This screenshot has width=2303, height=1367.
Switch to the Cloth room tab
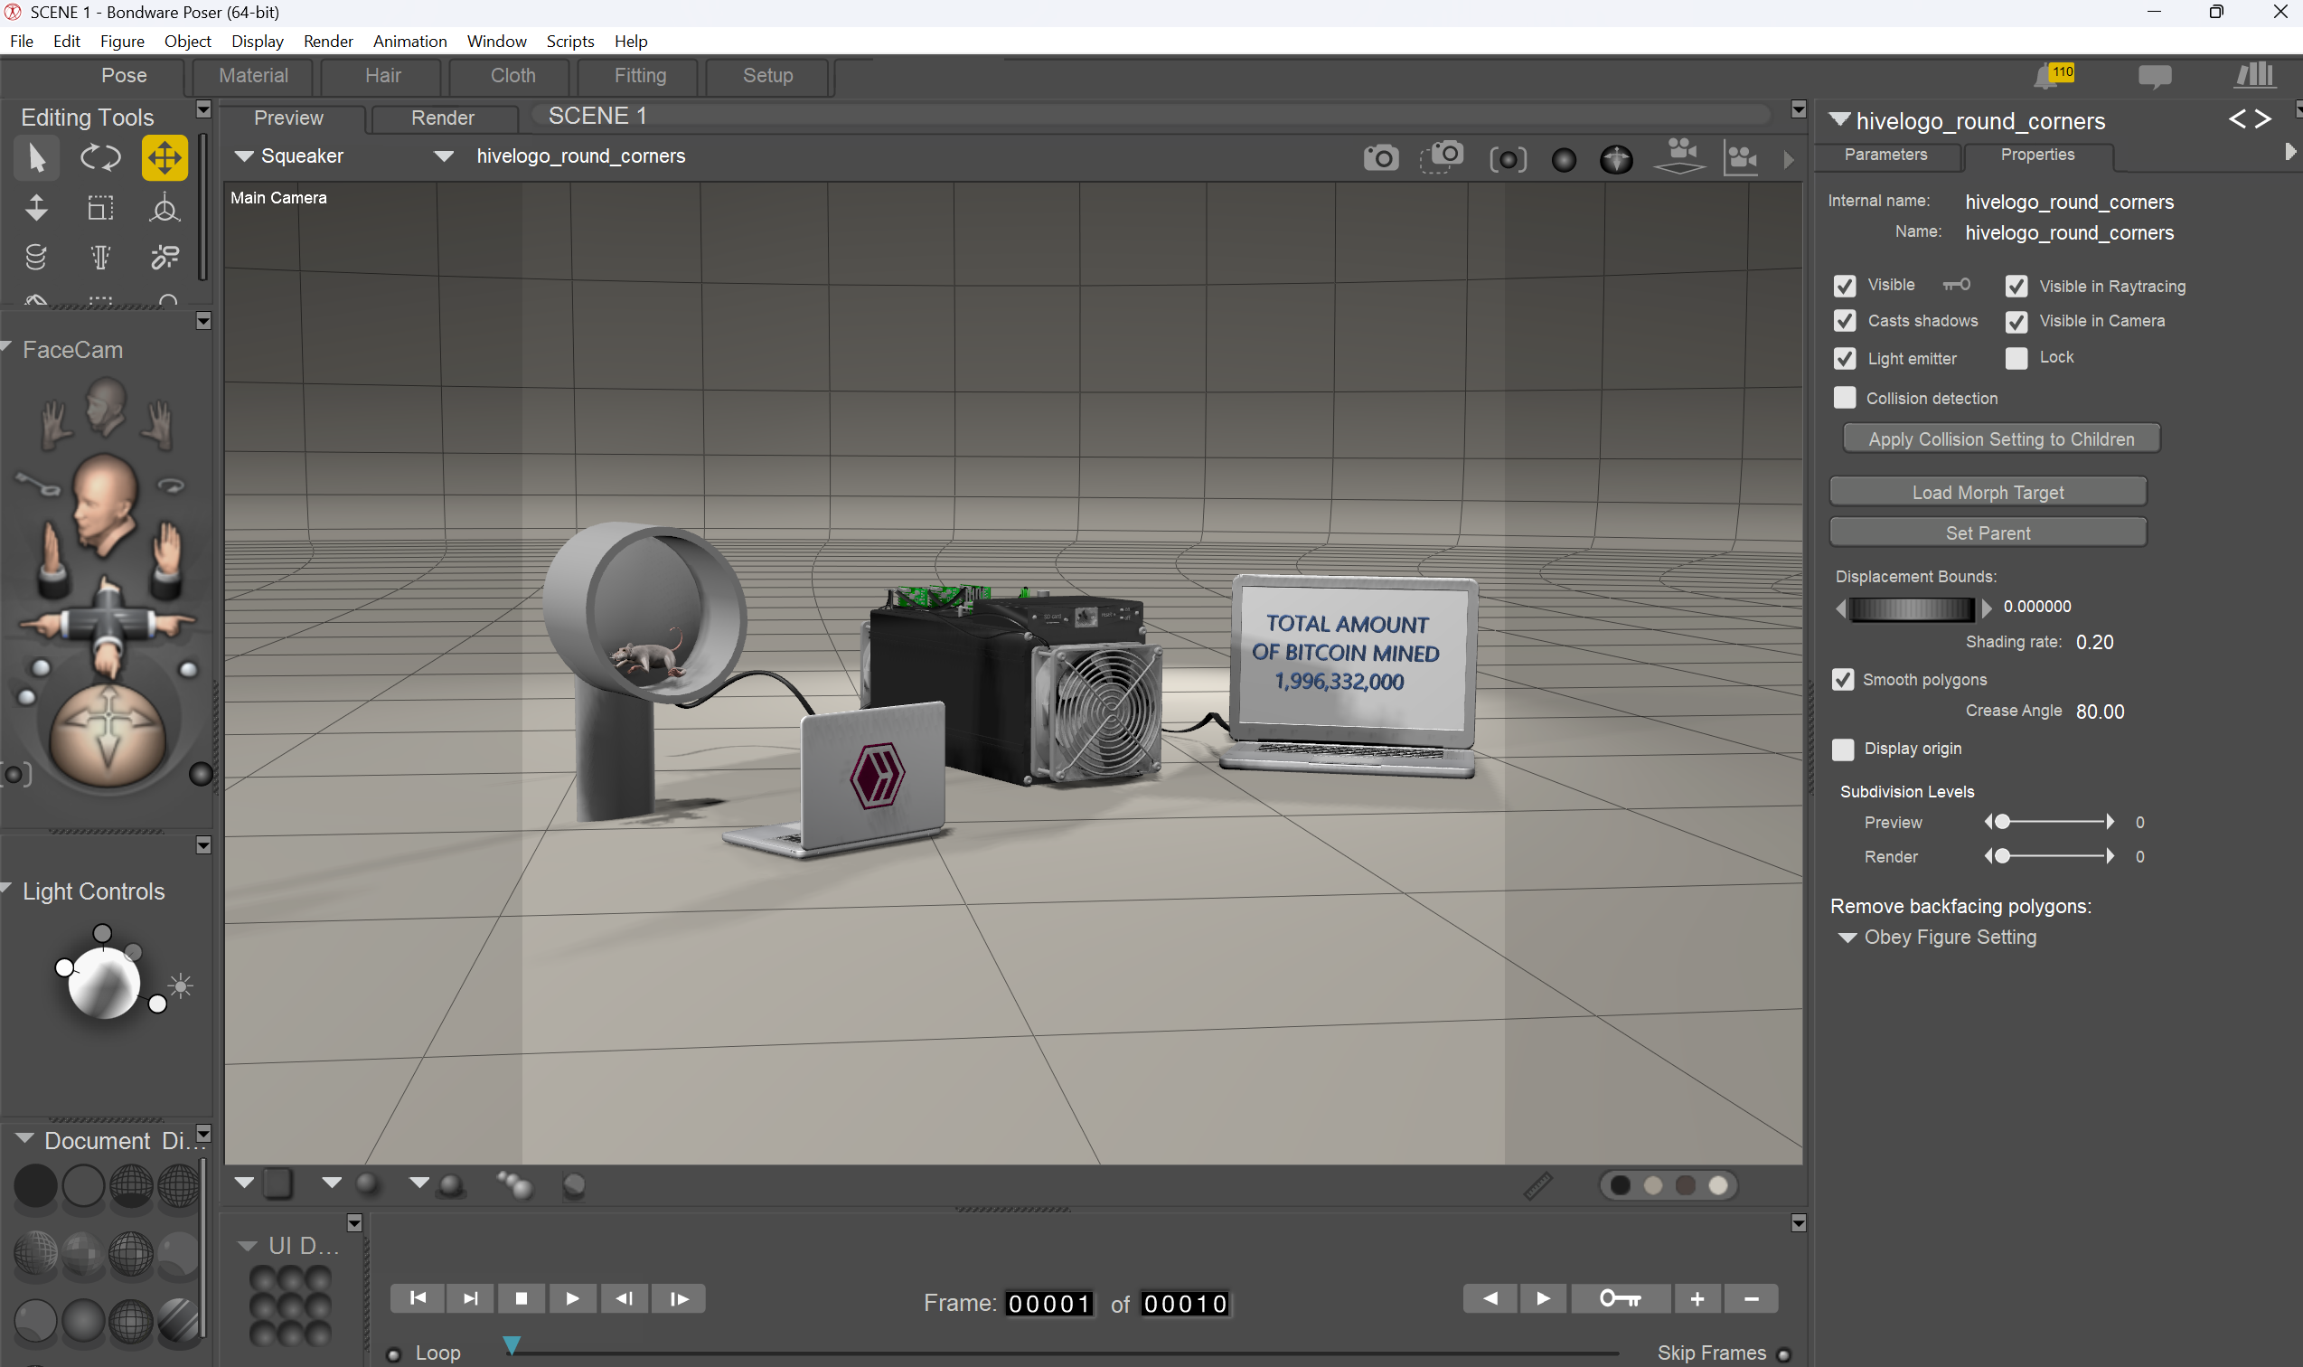click(x=512, y=76)
